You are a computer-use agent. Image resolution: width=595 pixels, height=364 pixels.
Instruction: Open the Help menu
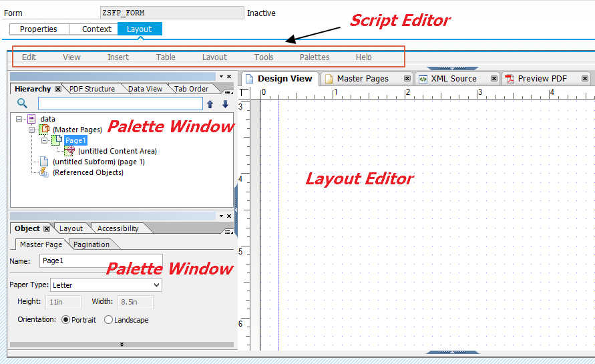[363, 57]
